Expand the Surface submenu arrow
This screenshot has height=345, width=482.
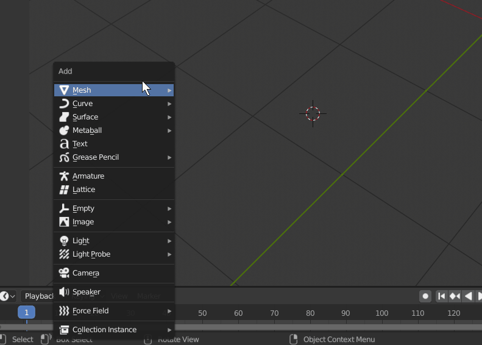click(x=169, y=118)
